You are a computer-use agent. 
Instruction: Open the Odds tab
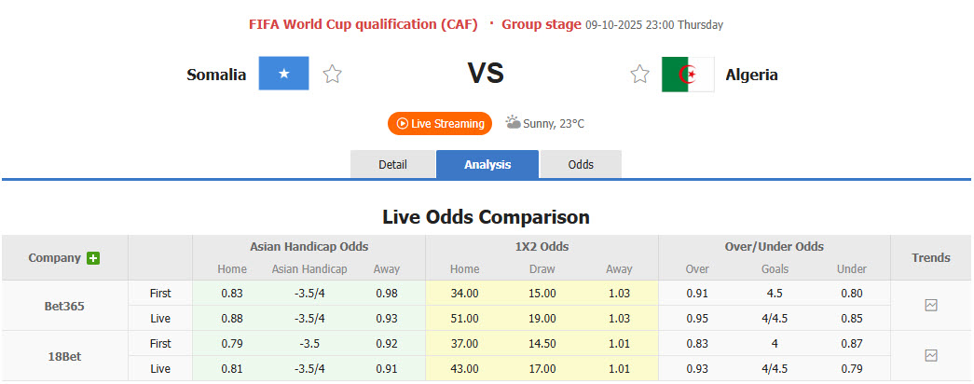[581, 164]
